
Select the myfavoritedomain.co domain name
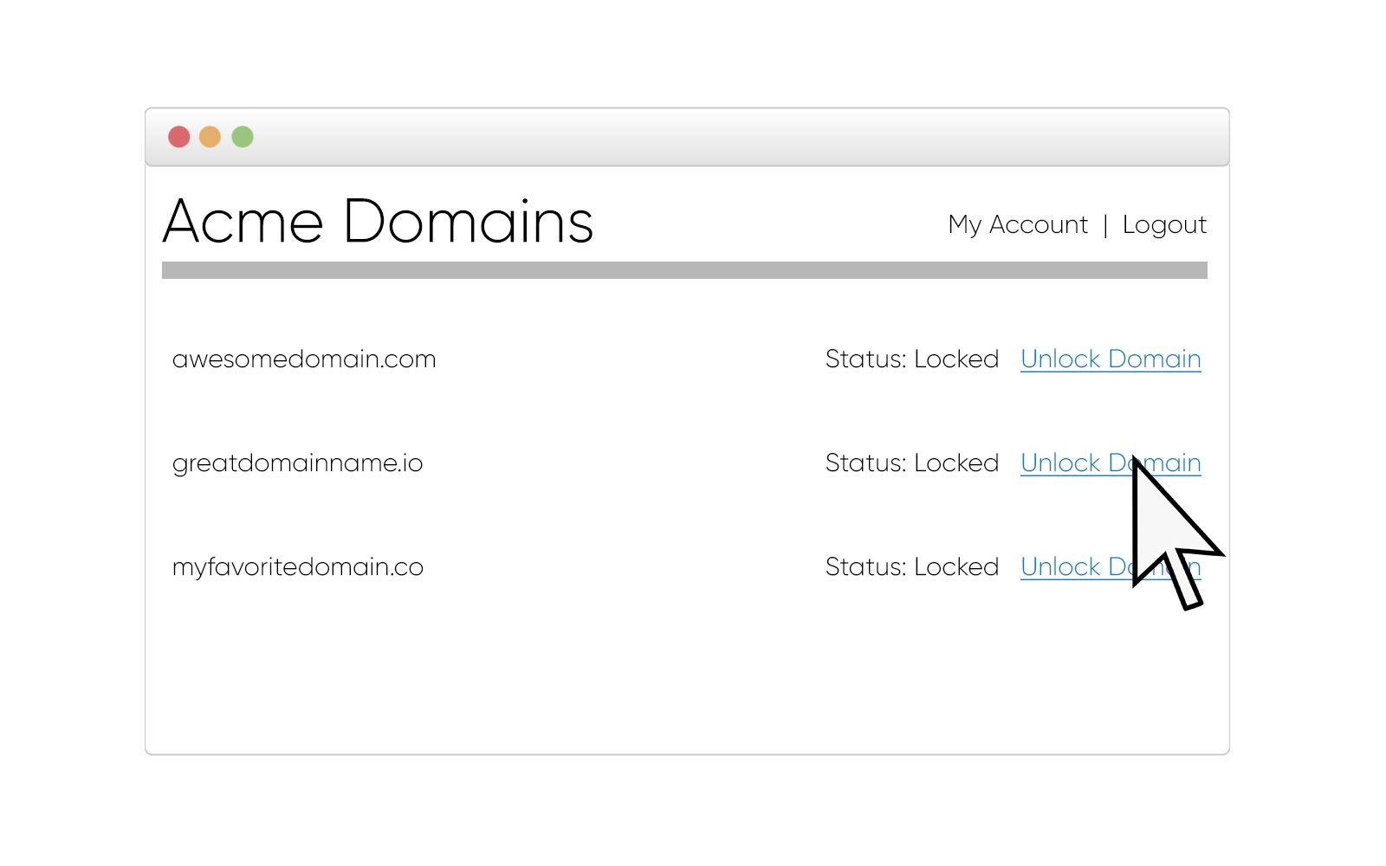coord(297,567)
